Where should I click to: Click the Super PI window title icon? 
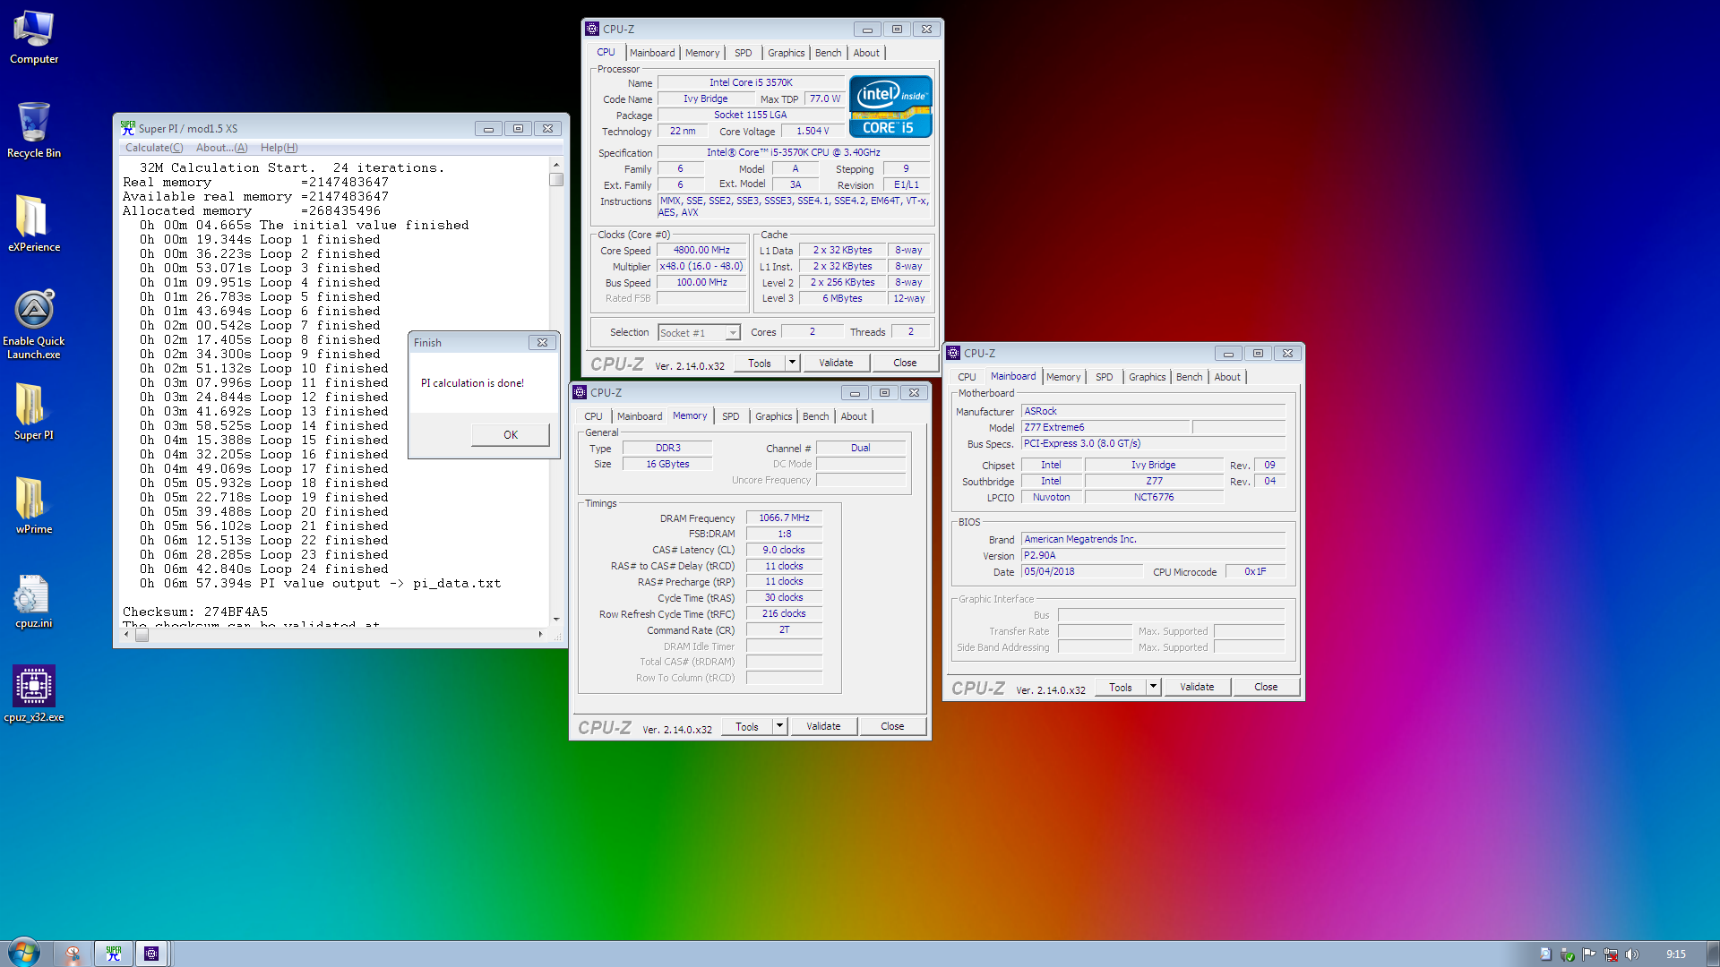coord(128,128)
